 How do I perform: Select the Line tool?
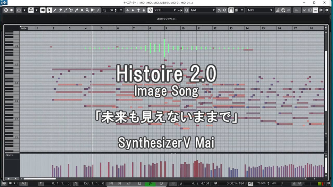click(x=98, y=10)
